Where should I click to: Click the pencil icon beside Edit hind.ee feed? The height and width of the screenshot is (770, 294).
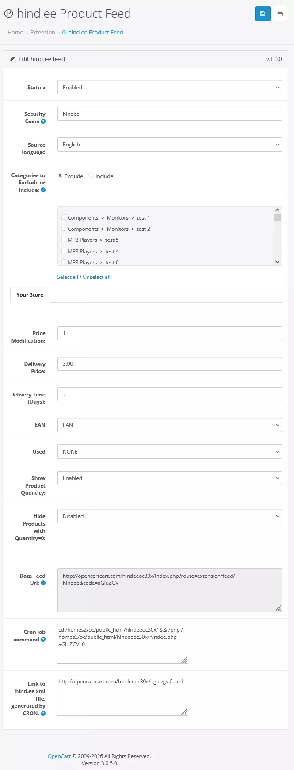coord(12,59)
